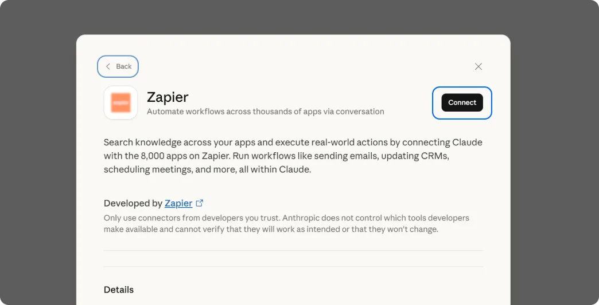Open the external link icon beside Zapier
The width and height of the screenshot is (599, 305).
point(200,203)
